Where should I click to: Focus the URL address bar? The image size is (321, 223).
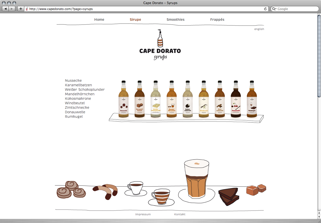[x=147, y=9]
